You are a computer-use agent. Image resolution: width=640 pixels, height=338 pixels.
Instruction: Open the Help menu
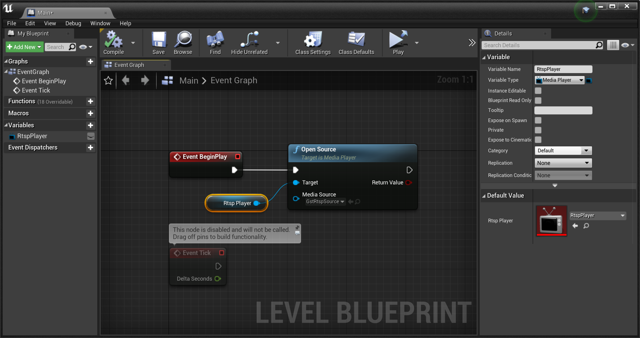click(125, 23)
